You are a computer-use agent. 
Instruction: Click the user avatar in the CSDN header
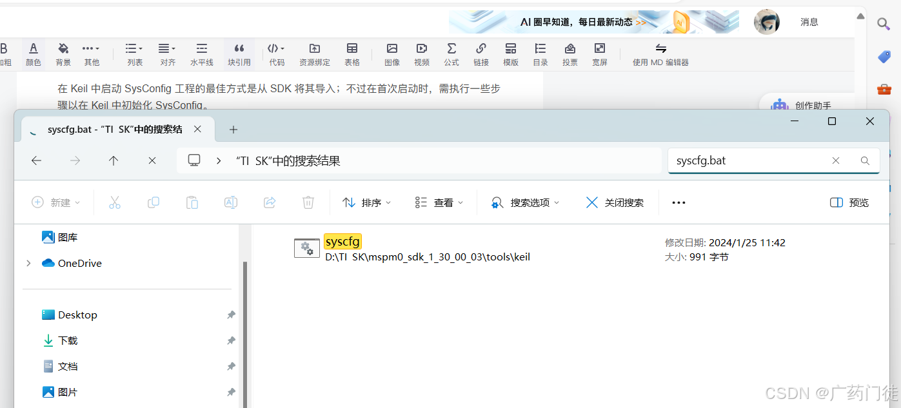point(767,22)
